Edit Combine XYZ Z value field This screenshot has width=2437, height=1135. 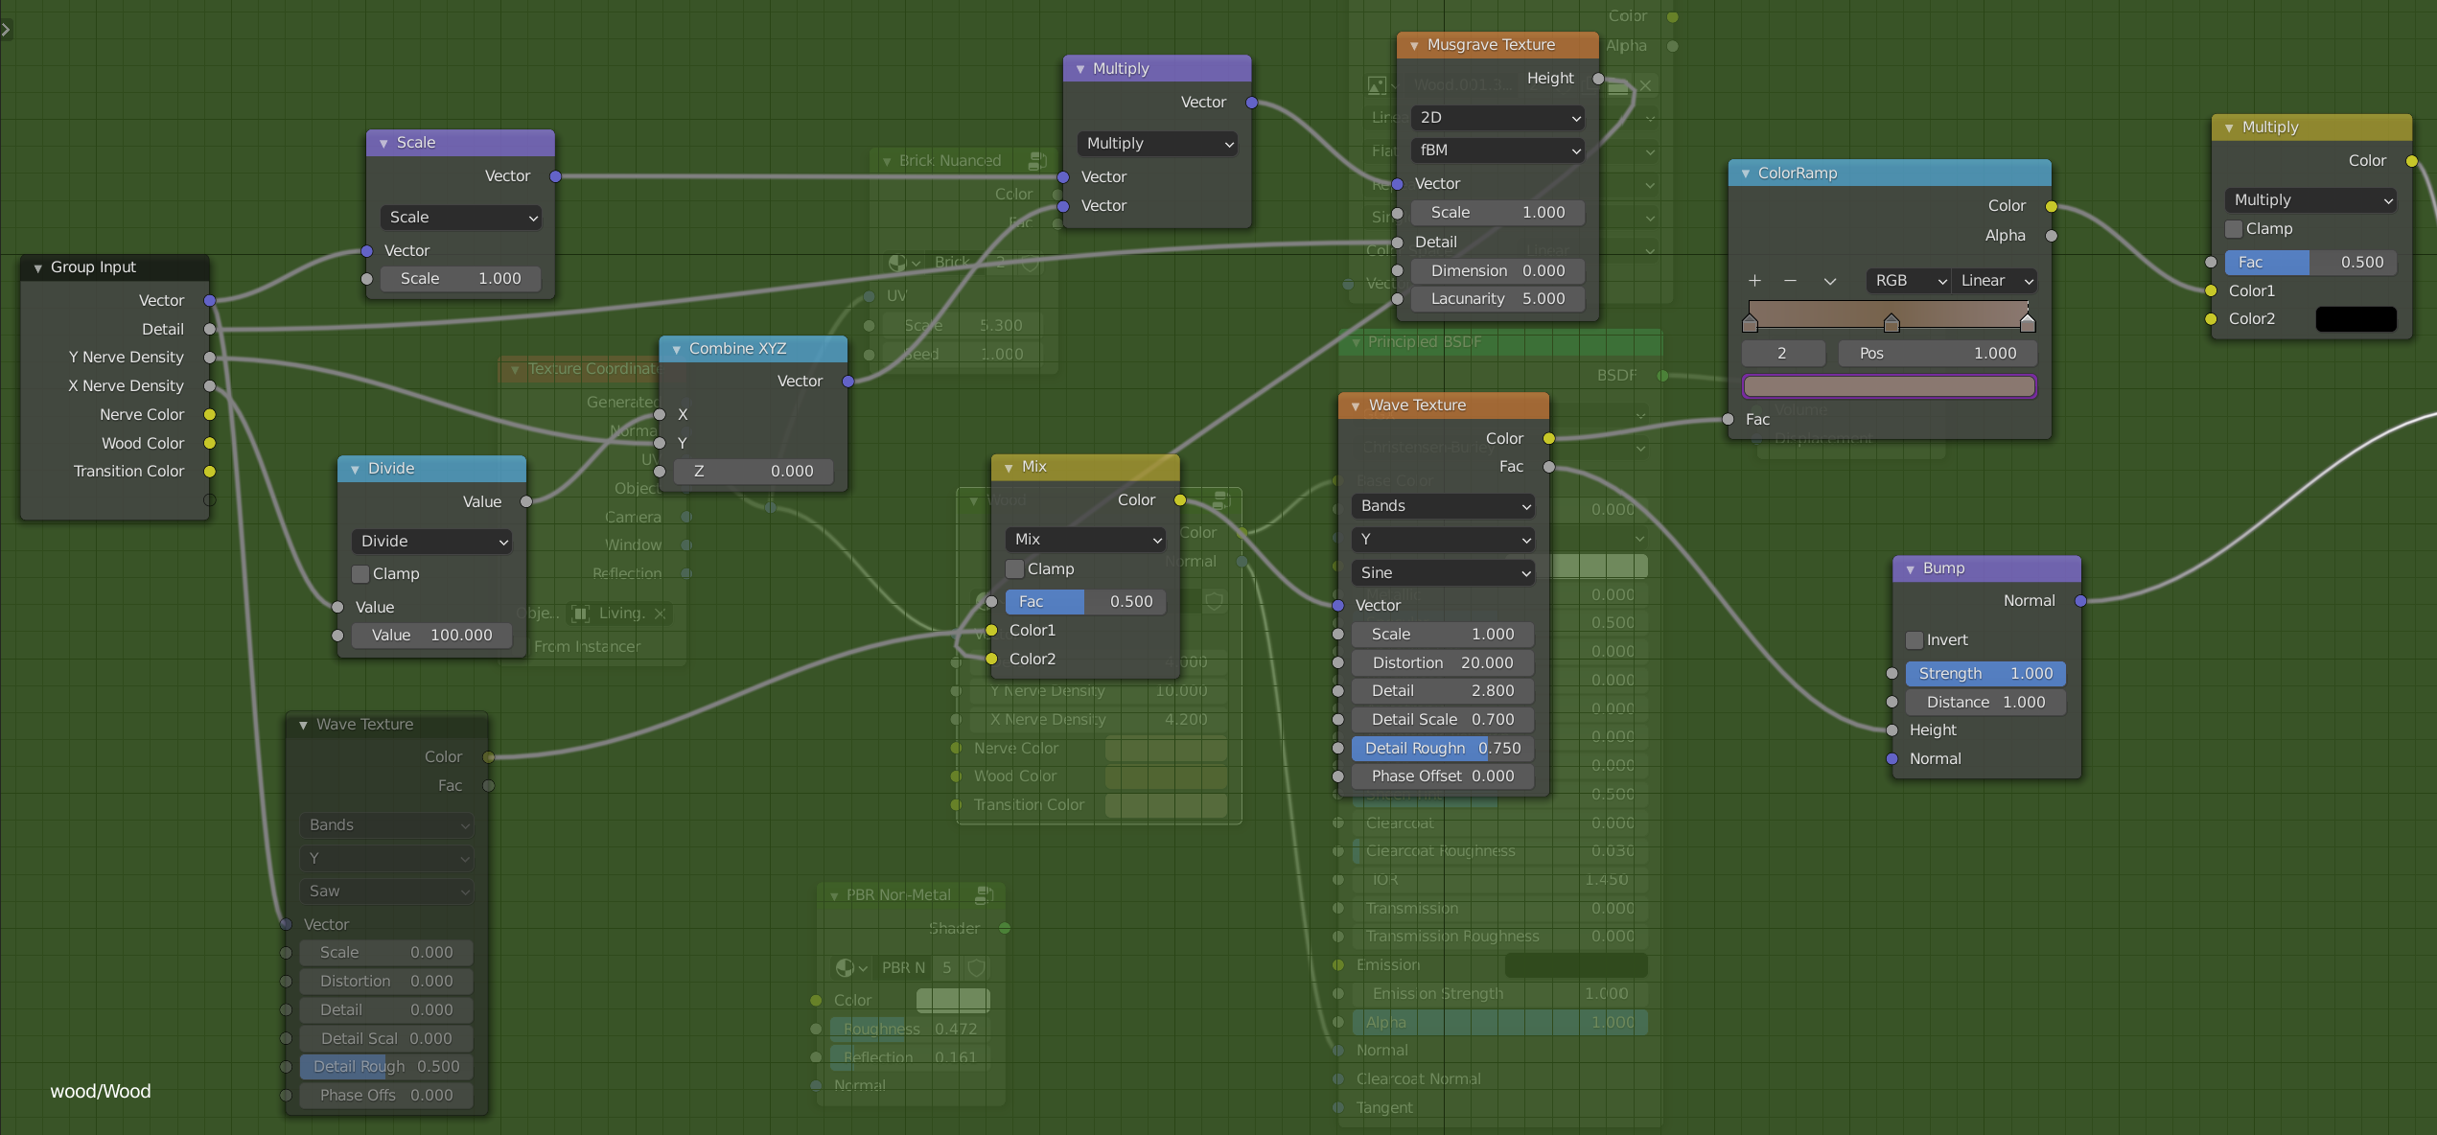753,472
